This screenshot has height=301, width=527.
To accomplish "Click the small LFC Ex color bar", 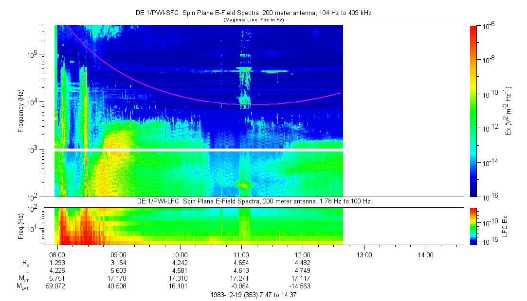I will [473, 226].
